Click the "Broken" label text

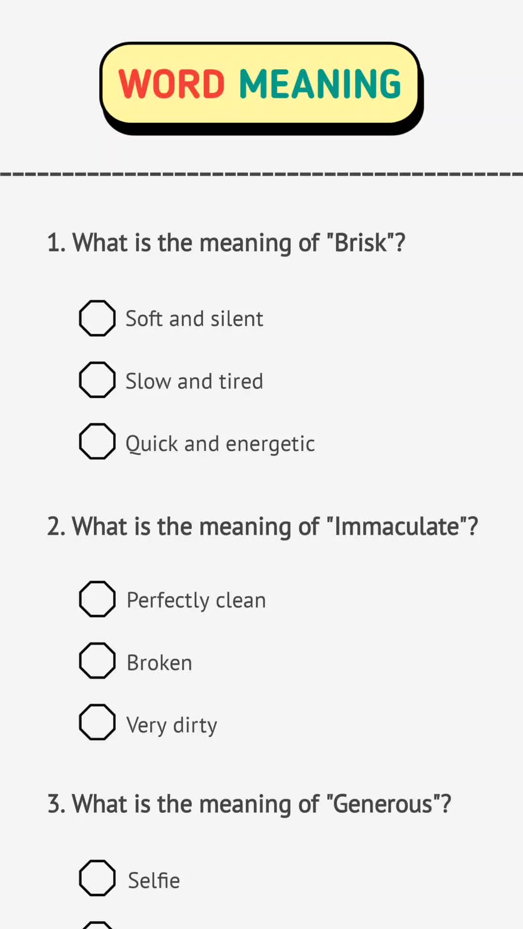coord(159,663)
